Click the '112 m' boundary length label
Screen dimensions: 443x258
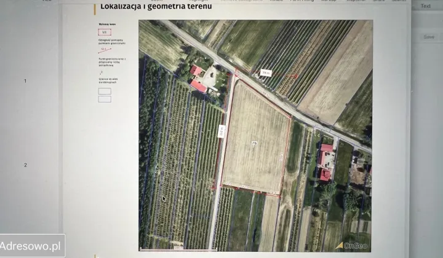222,131
